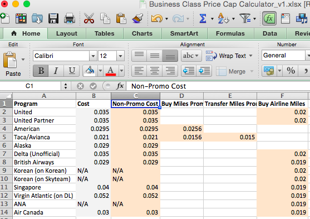Screen dimensions: 310x219
Task: Insert AutoSum with the sigma icon
Action: 203,18
